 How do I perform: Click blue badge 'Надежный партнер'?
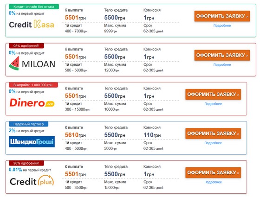point(28,124)
